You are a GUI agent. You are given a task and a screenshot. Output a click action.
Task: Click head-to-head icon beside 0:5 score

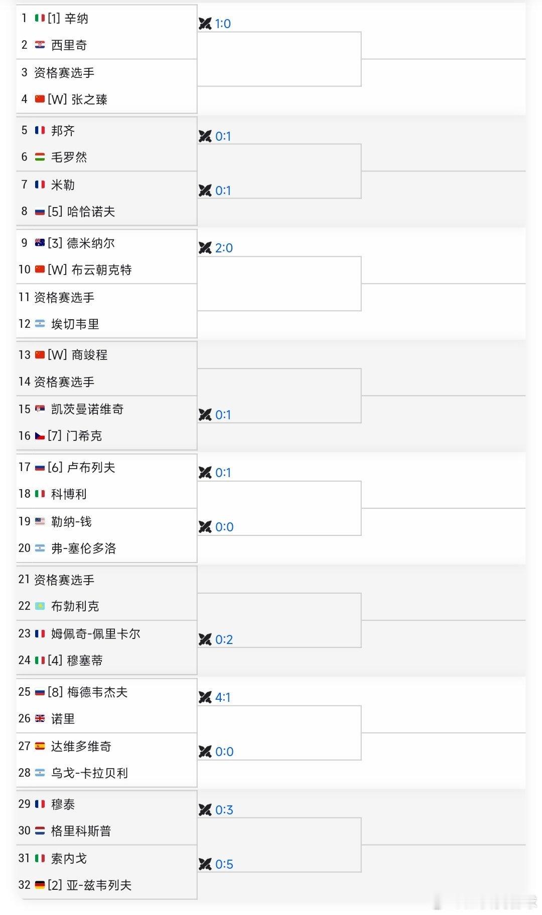pyautogui.click(x=205, y=864)
